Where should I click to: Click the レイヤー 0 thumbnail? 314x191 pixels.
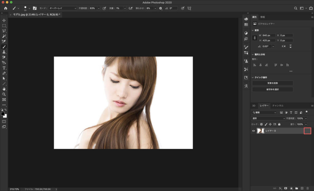pos(260,131)
